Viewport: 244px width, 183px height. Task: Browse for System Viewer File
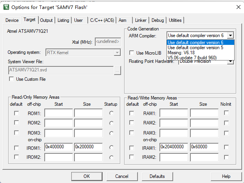(x=117, y=70)
